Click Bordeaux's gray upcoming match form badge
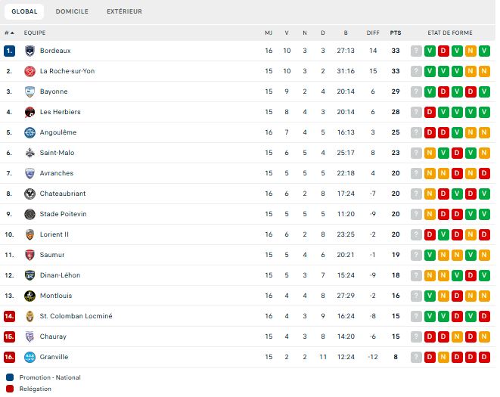The image size is (500, 397). click(x=416, y=51)
